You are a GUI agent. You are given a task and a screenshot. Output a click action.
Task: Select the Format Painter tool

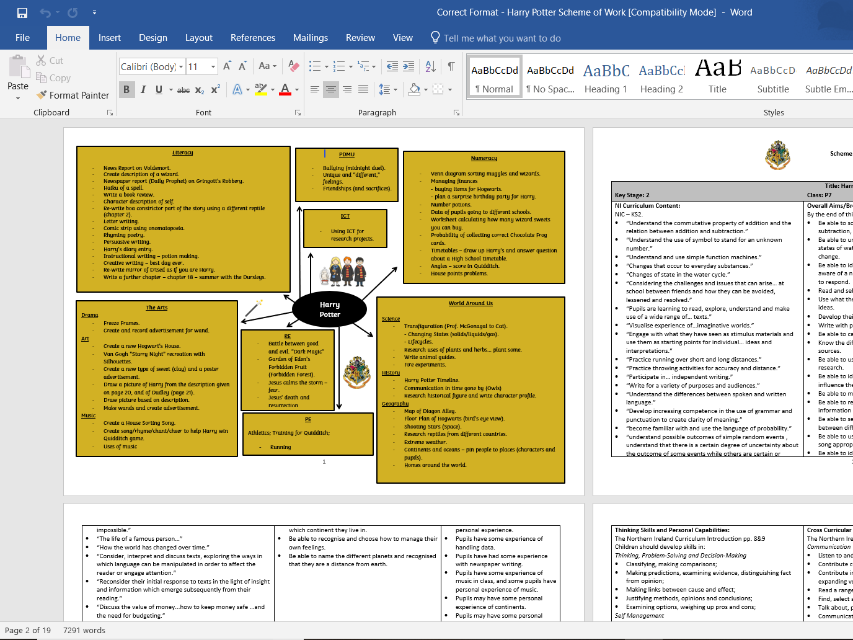pos(73,95)
